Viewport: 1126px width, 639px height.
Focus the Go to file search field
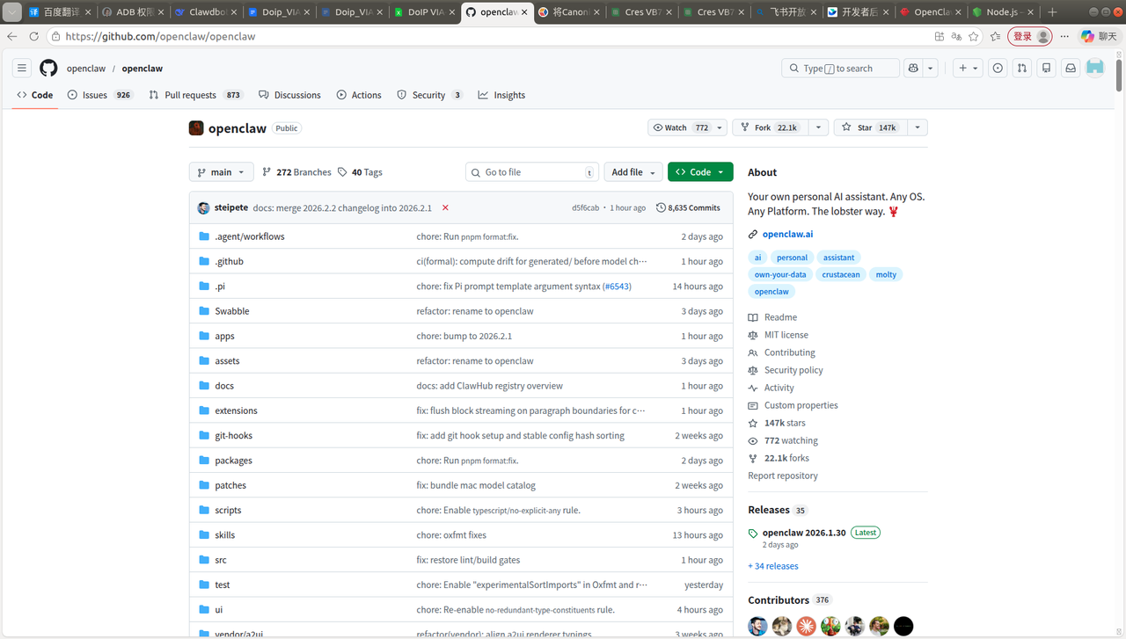pyautogui.click(x=532, y=172)
